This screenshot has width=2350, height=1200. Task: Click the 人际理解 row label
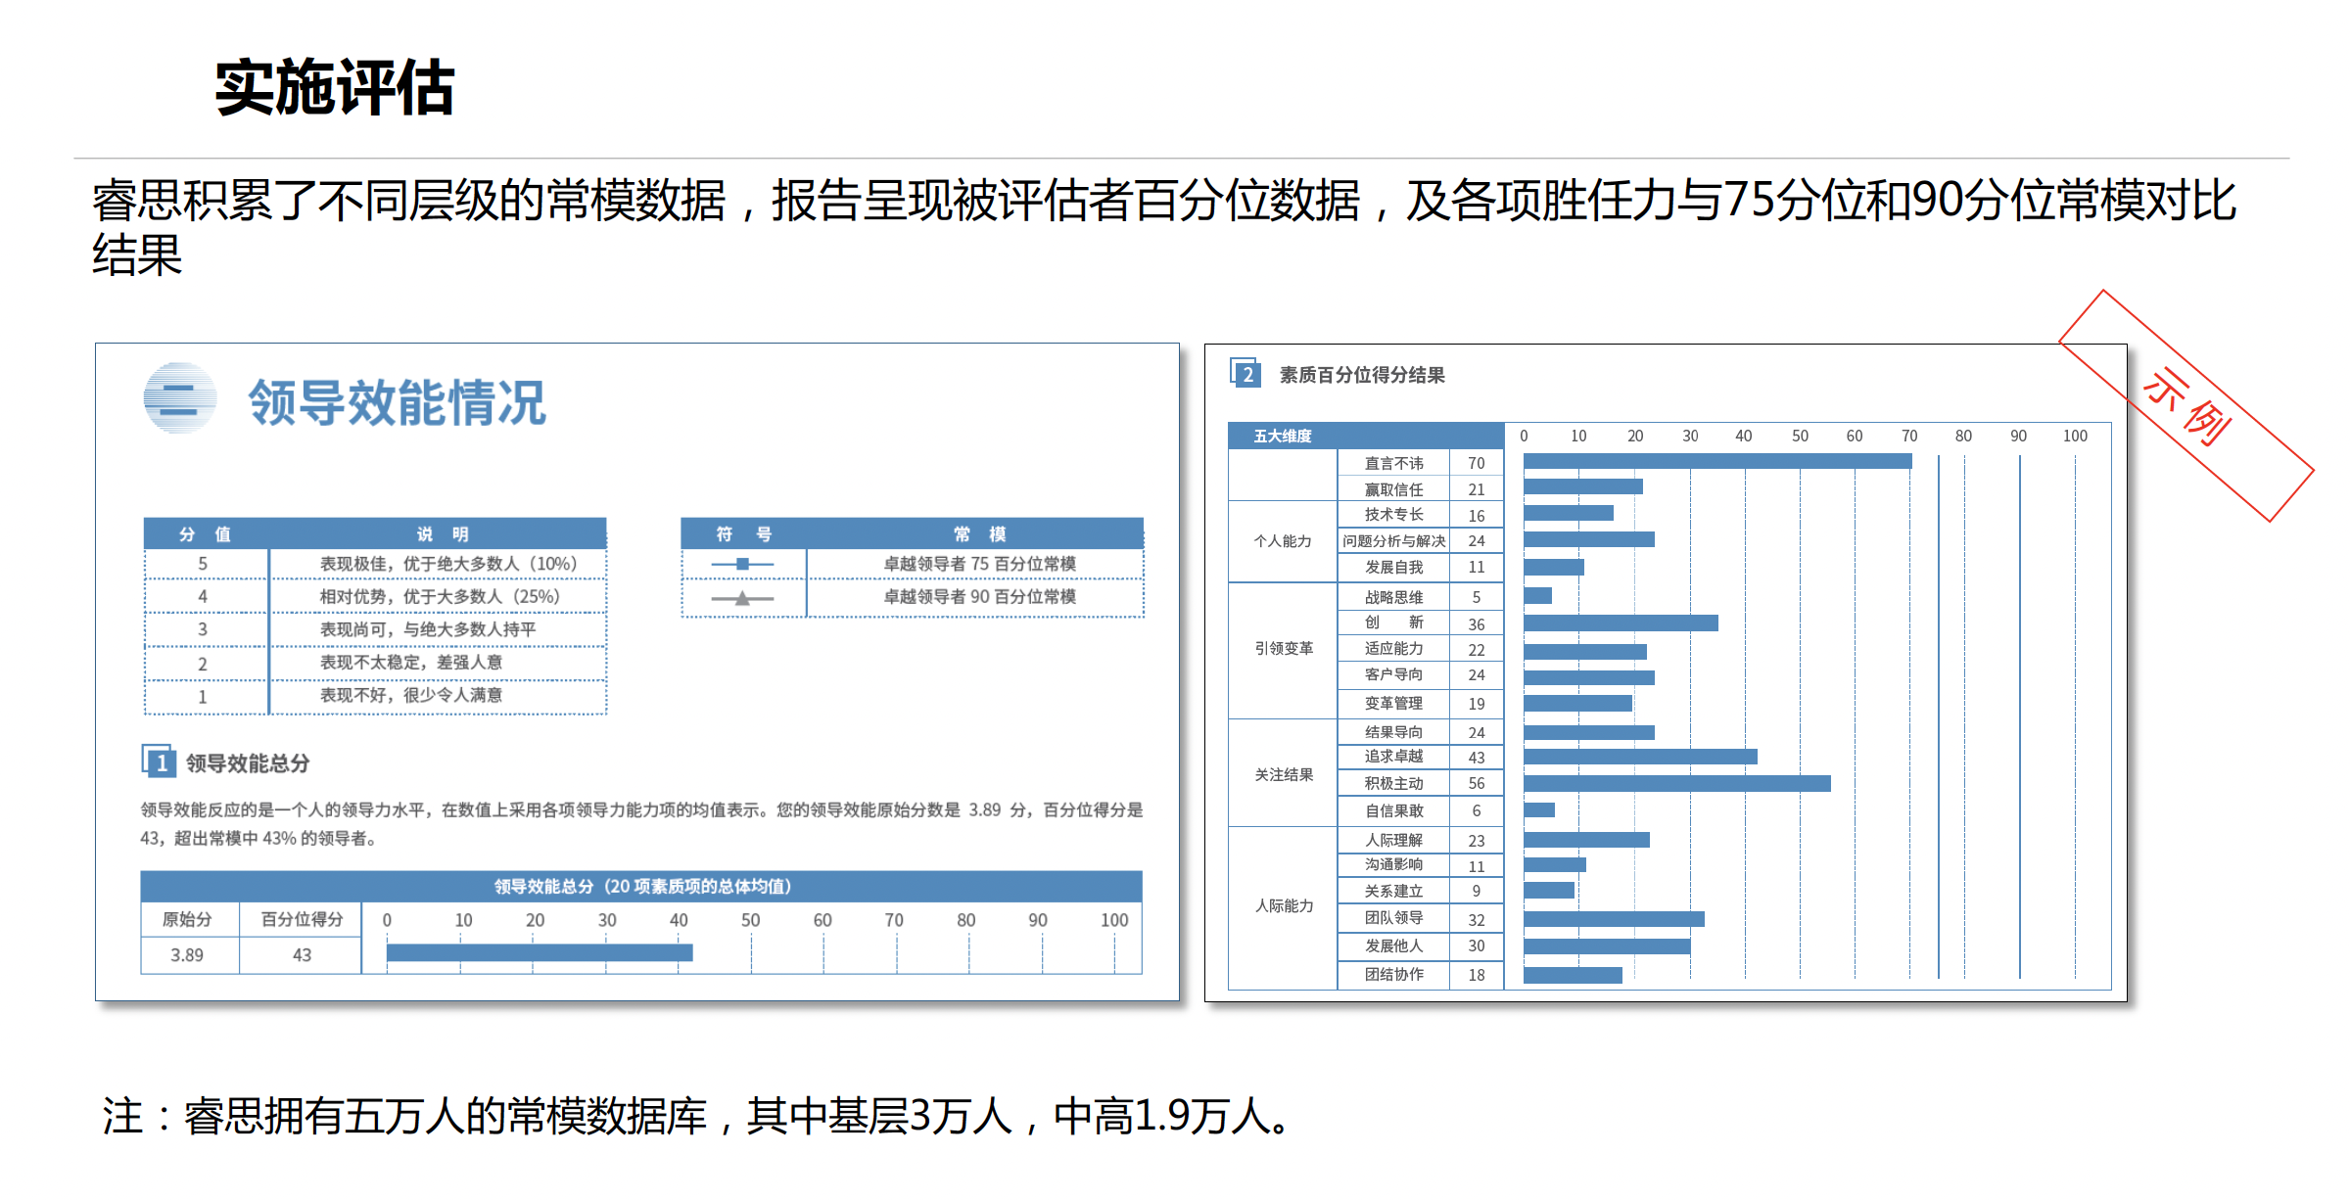click(x=1394, y=840)
